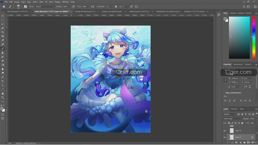Open the brush settings panel icon
258x145 pixels.
(25, 6)
